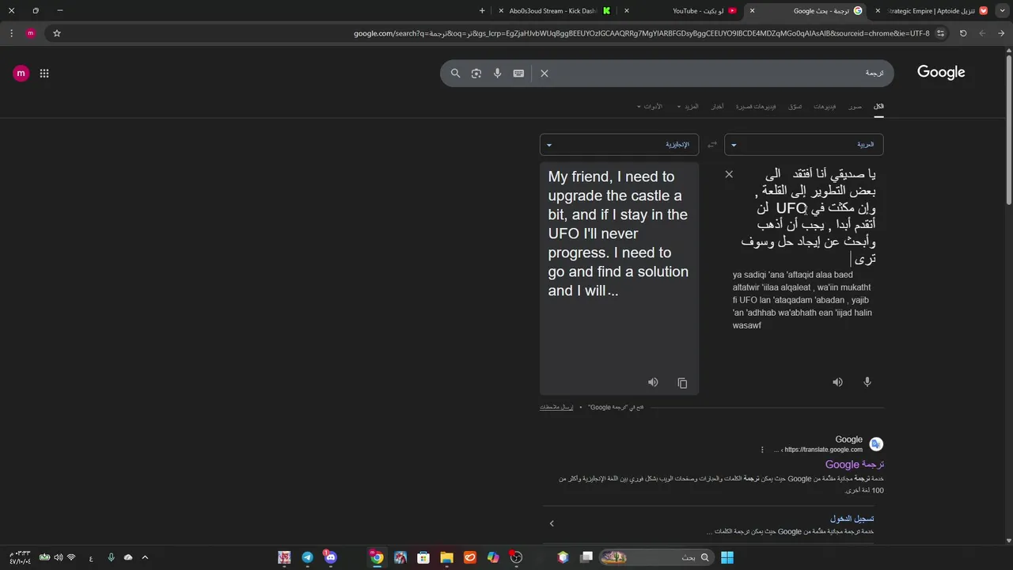Open site information icon in address bar

pyautogui.click(x=940, y=33)
